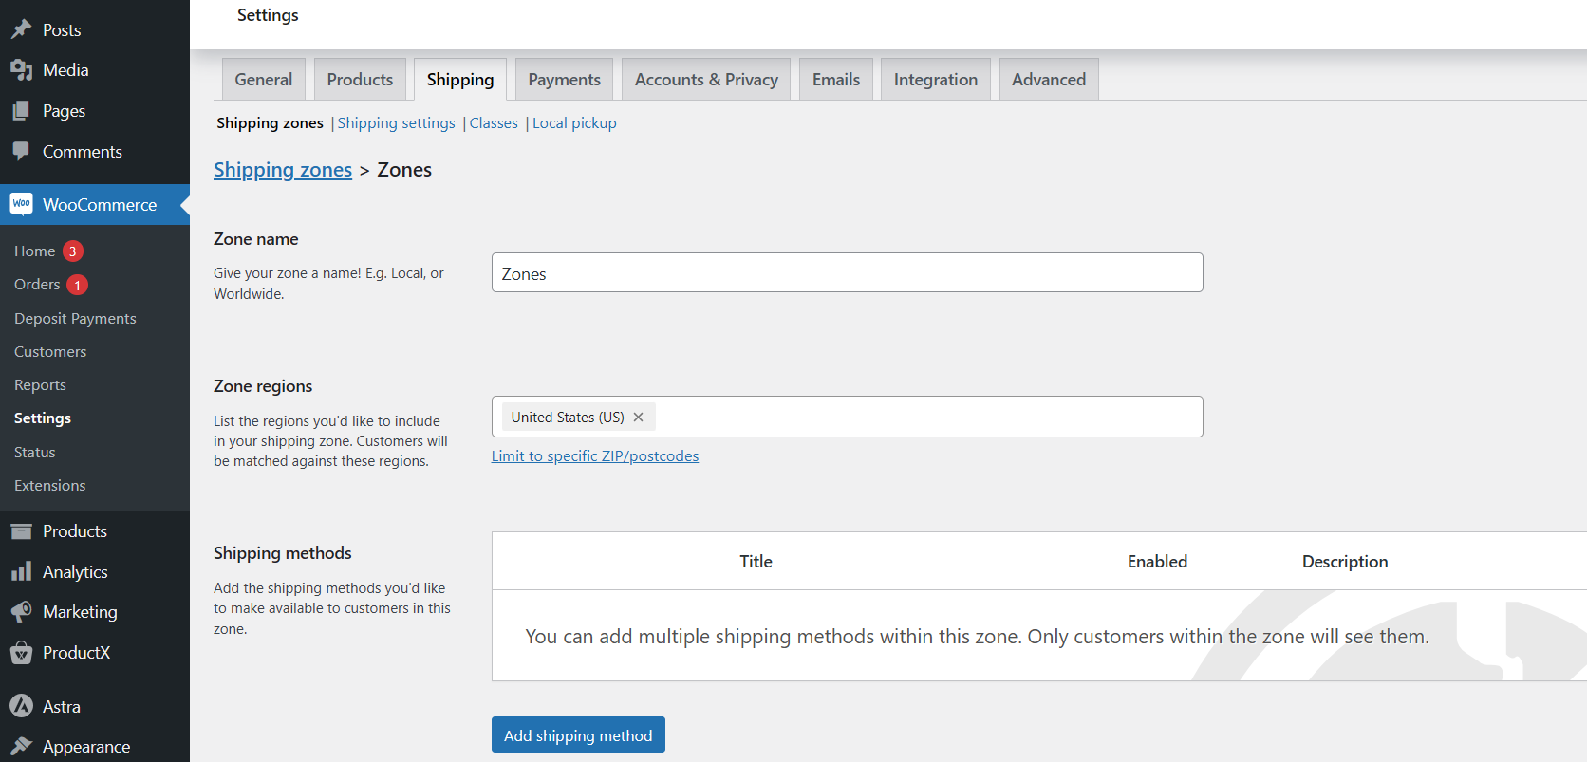Go back via Shipping zones breadcrumb

pyautogui.click(x=283, y=170)
